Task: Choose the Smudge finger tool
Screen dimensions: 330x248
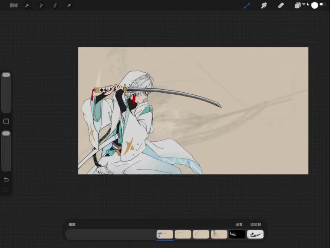Action: tap(264, 6)
